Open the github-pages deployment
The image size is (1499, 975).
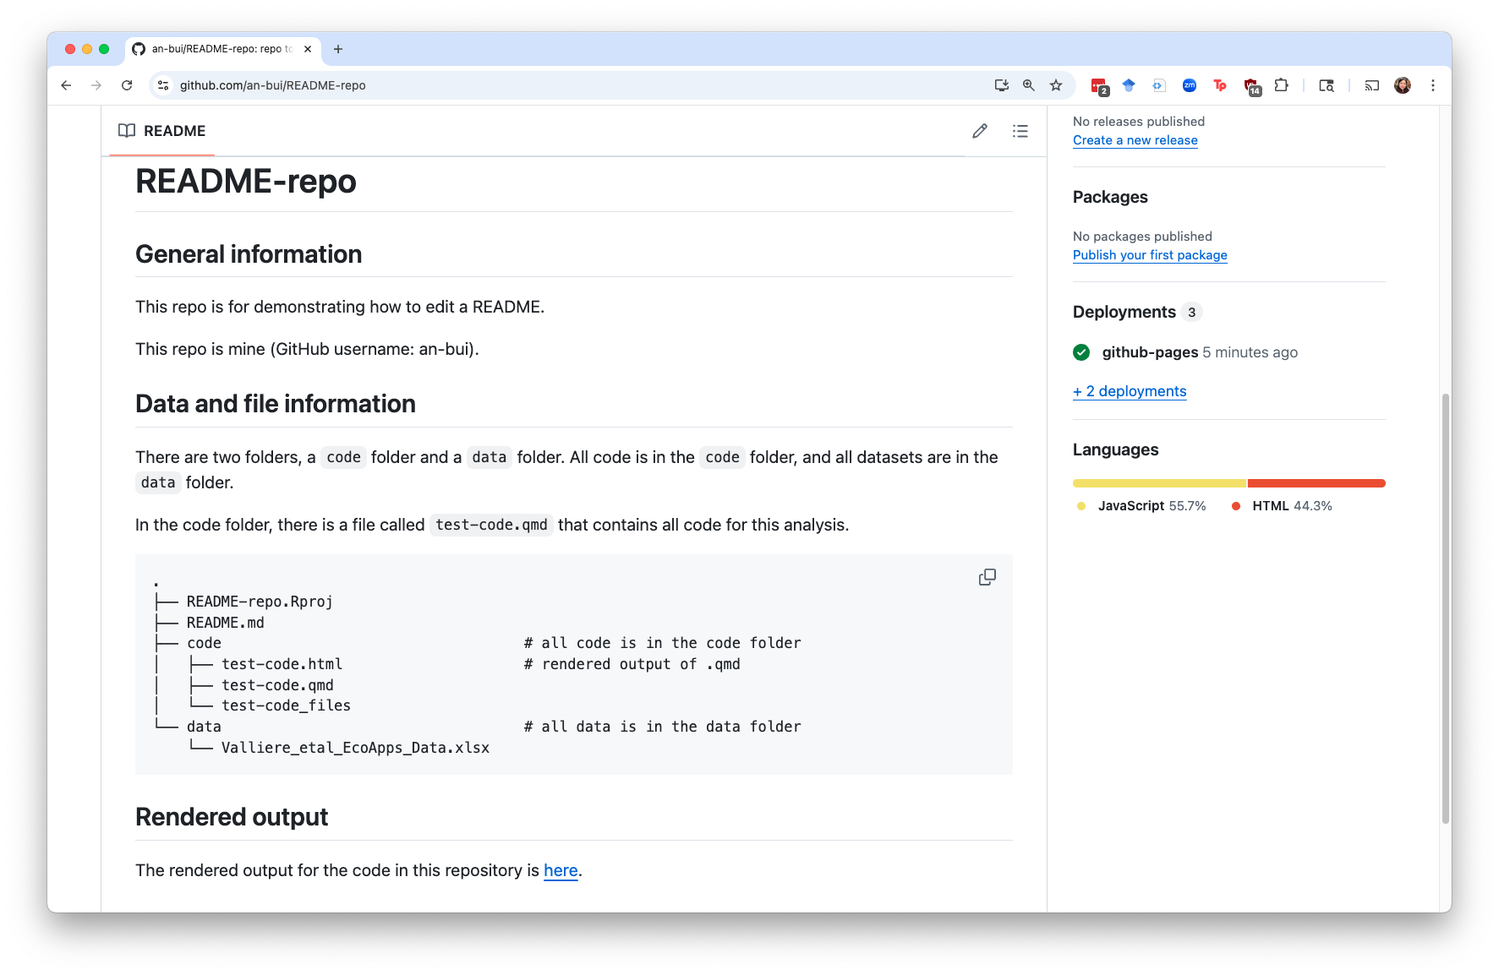coord(1149,352)
